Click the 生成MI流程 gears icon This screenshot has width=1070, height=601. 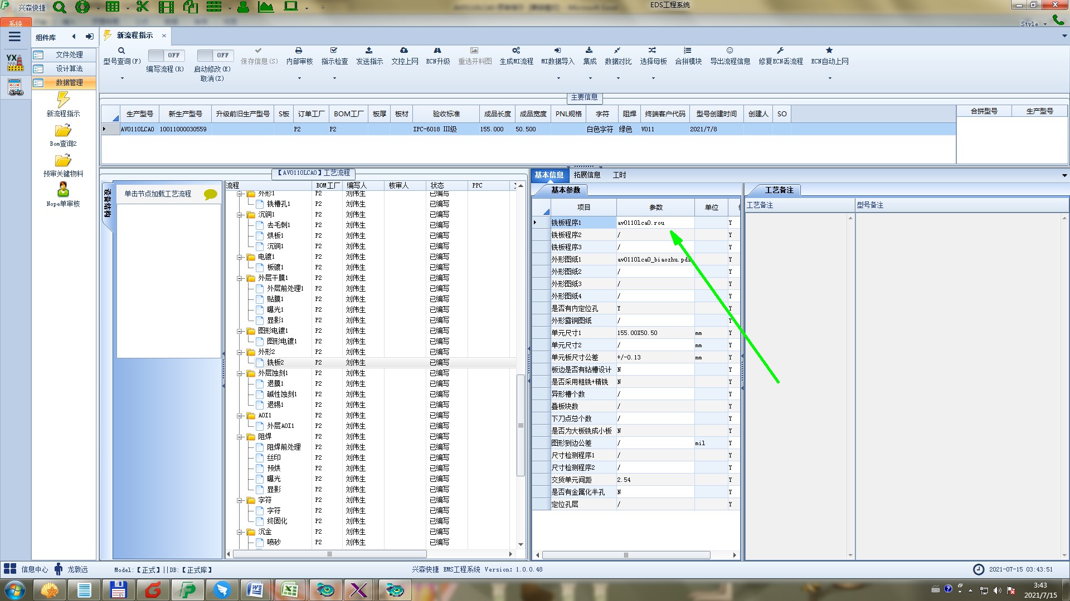pyautogui.click(x=516, y=51)
